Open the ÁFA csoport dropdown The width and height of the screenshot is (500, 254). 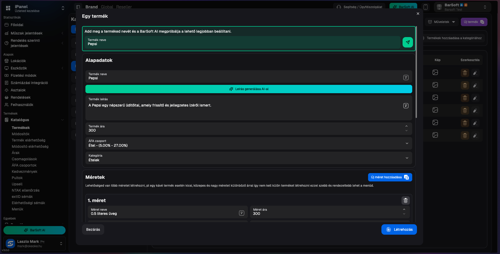point(407,143)
